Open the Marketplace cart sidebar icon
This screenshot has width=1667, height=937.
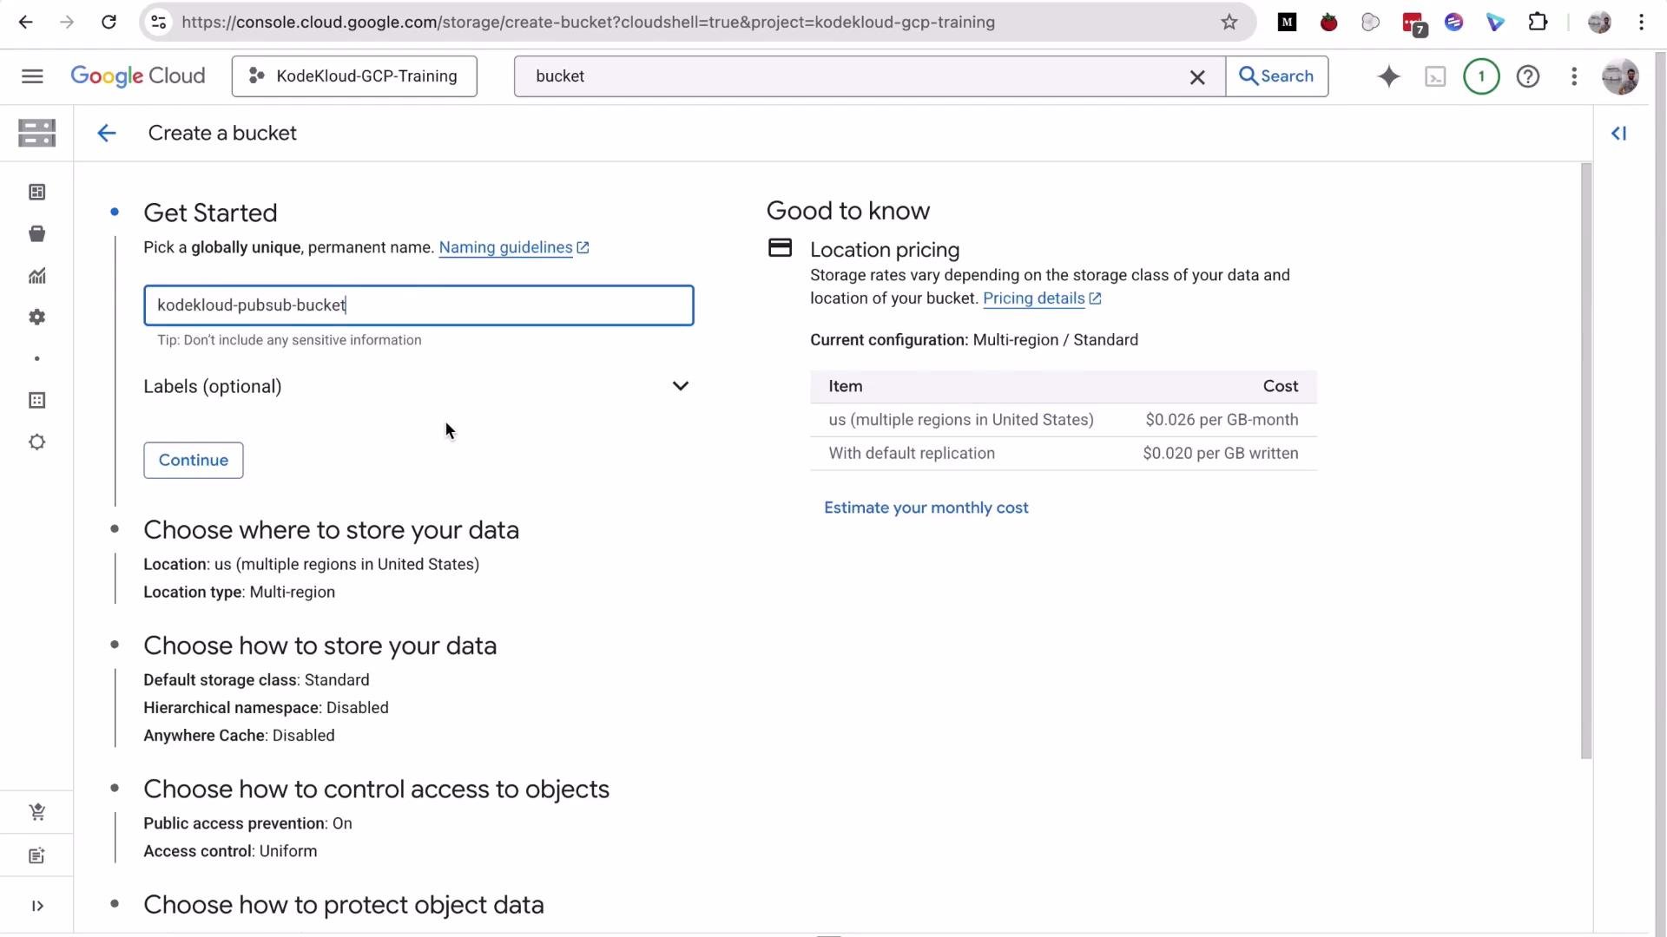[36, 812]
